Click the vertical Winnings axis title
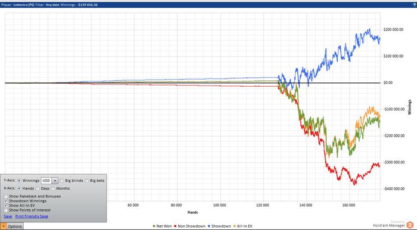 [410, 107]
